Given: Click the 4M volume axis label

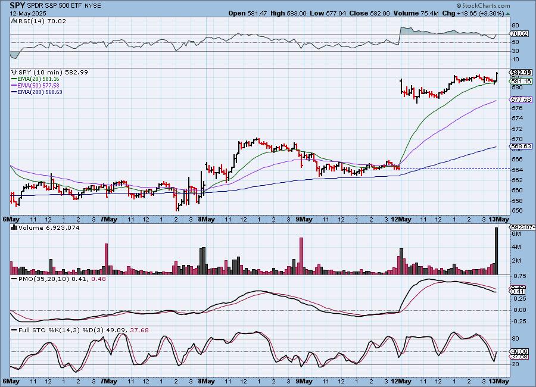Looking at the screenshot, I should point(516,247).
